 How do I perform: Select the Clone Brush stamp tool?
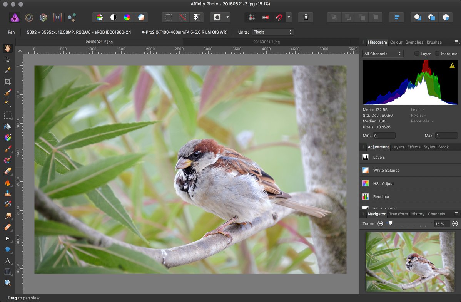point(8,193)
